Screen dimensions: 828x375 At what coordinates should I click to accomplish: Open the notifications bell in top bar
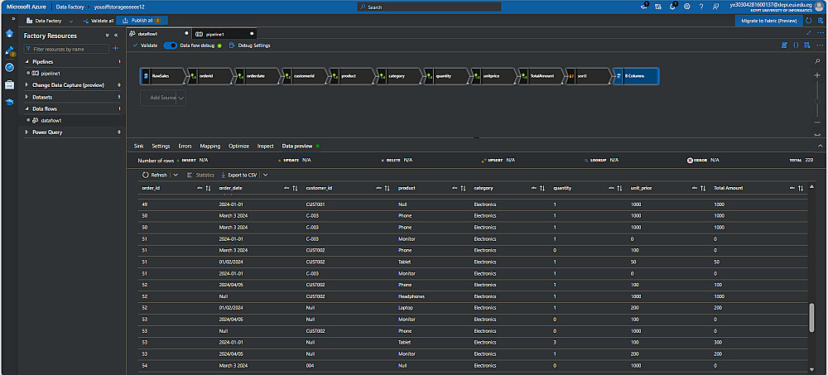coord(672,7)
